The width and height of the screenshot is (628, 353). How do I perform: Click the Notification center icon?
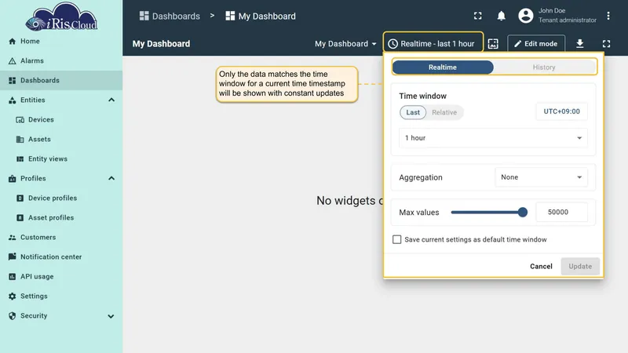coord(13,257)
